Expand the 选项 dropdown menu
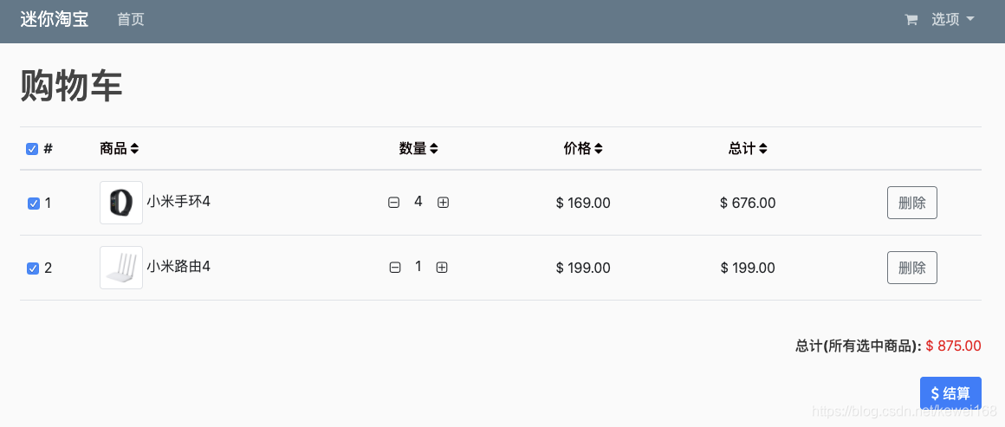1005x427 pixels. click(x=952, y=19)
